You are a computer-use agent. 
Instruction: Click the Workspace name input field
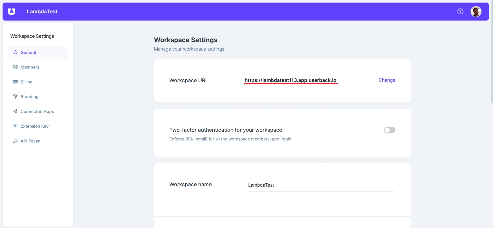coord(320,185)
